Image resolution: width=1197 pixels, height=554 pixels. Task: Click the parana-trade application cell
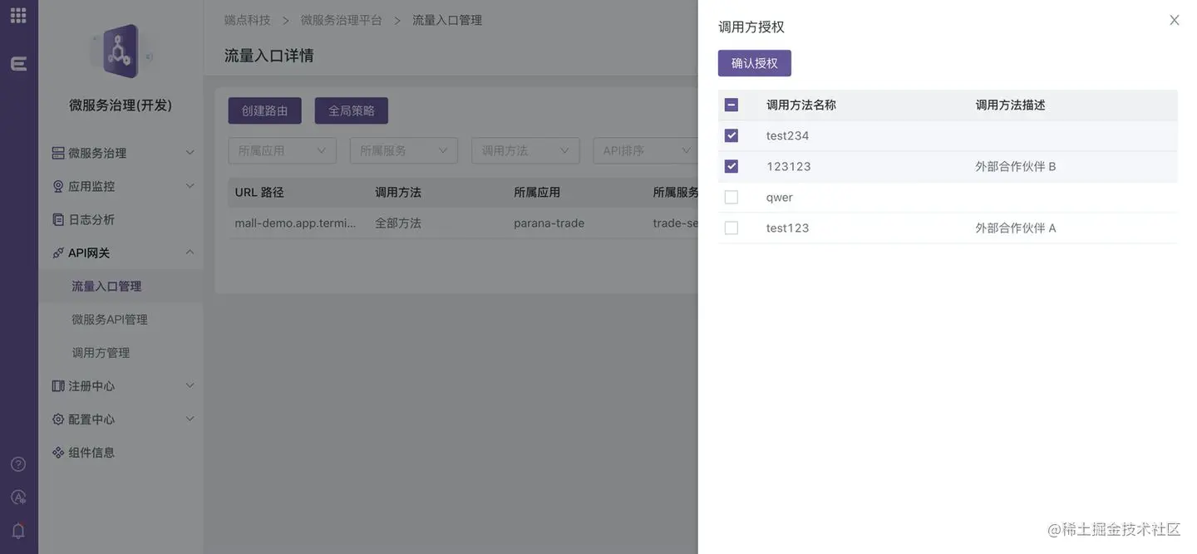tap(549, 223)
